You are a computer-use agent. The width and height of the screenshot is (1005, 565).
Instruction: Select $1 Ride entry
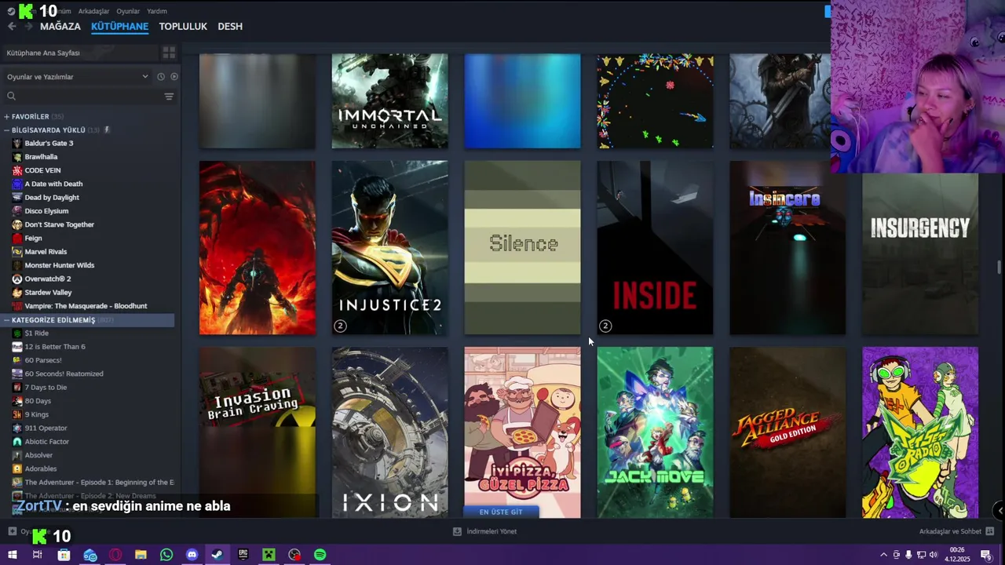36,334
